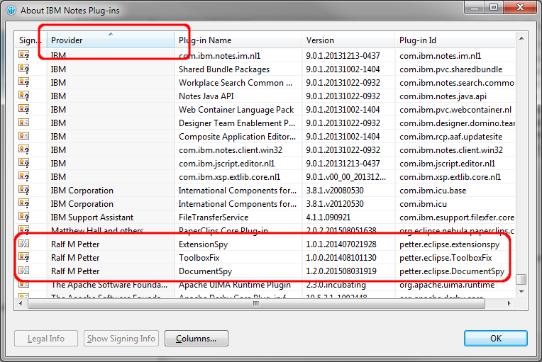The width and height of the screenshot is (542, 362).
Task: Sort by the Version column header
Action: pos(348,40)
